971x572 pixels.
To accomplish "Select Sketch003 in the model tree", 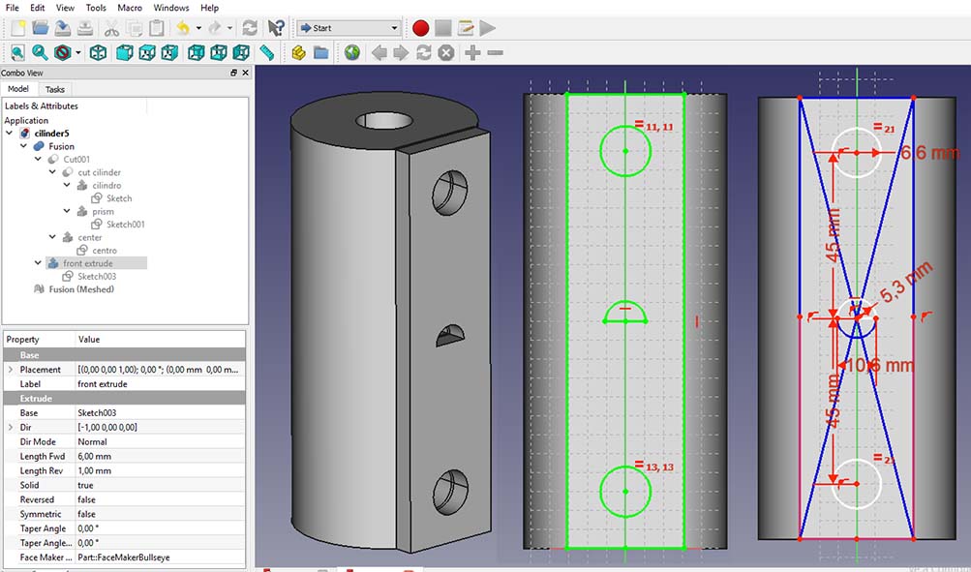I will 97,277.
